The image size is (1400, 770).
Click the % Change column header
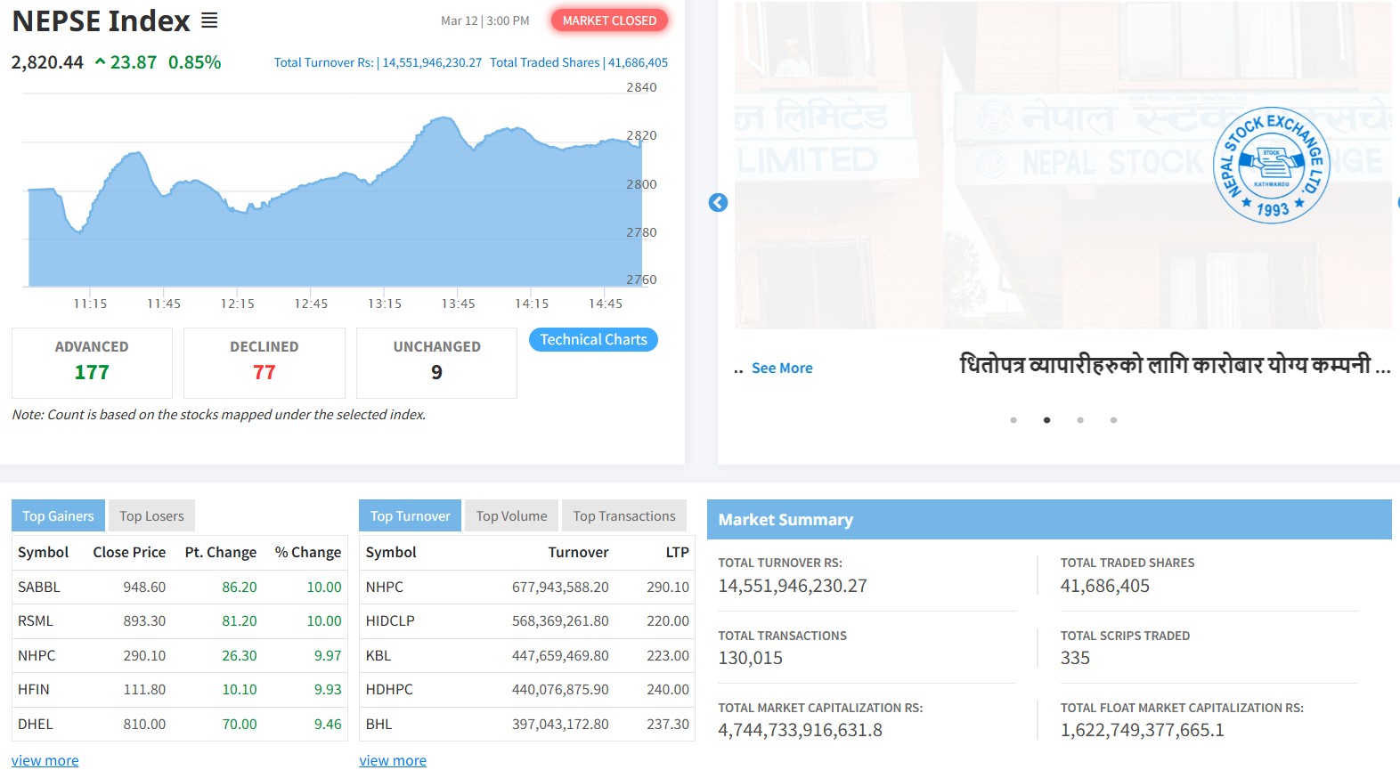(308, 553)
